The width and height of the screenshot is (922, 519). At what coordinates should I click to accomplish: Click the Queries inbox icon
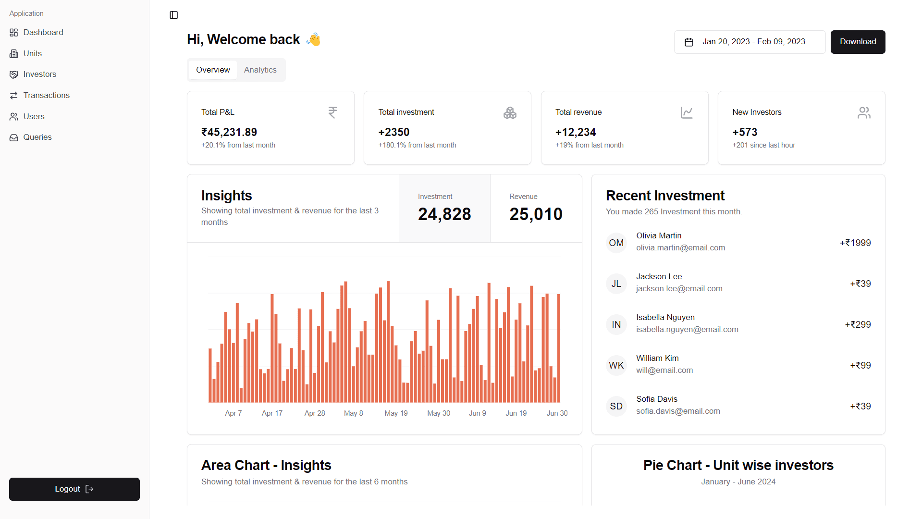click(14, 137)
